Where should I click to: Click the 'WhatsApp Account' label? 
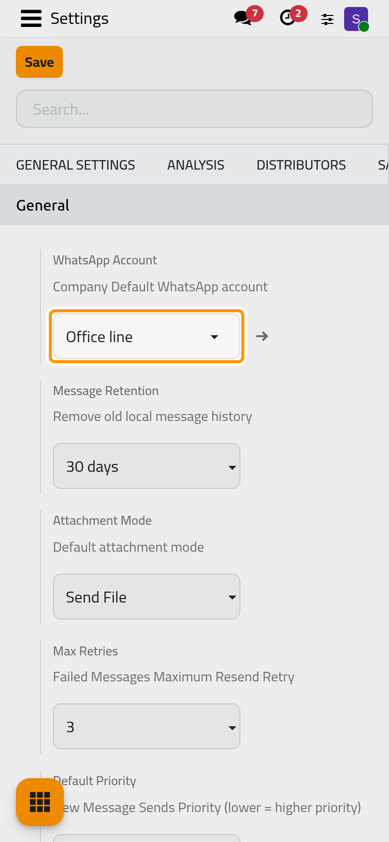coord(105,260)
